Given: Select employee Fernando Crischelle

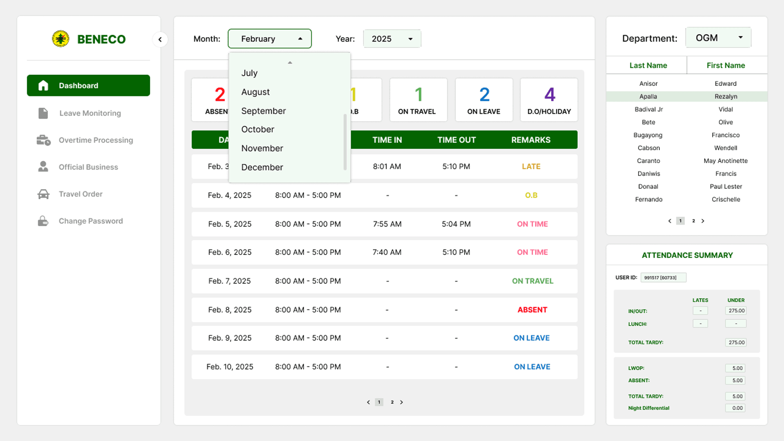Looking at the screenshot, I should pos(687,199).
